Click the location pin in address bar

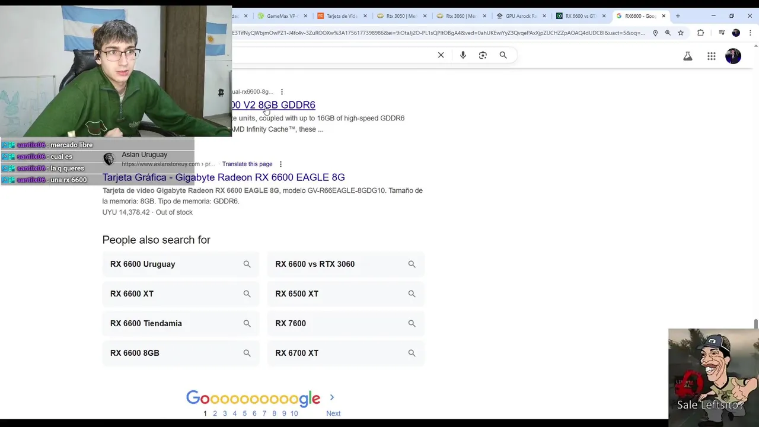[x=655, y=33]
